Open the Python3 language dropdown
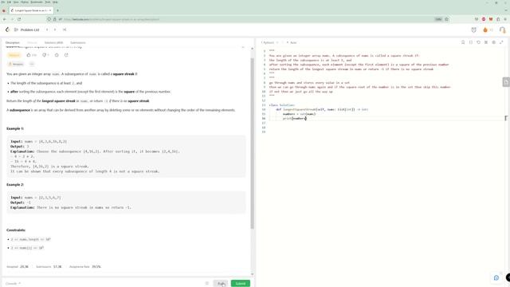Viewport: 510px width, 287px height. (269, 42)
